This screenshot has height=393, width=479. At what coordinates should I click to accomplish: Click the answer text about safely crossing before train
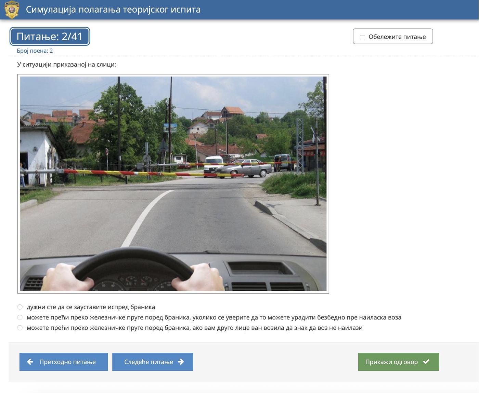pos(214,317)
